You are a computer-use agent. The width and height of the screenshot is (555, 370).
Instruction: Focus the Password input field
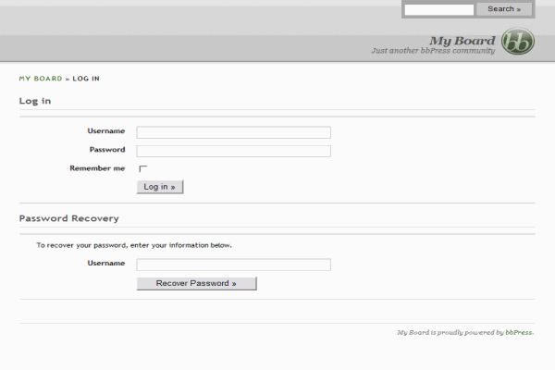(233, 151)
